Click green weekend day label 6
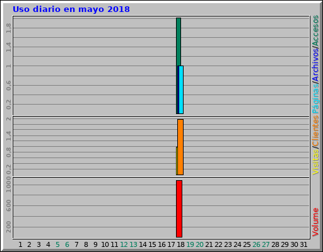 click(67, 244)
